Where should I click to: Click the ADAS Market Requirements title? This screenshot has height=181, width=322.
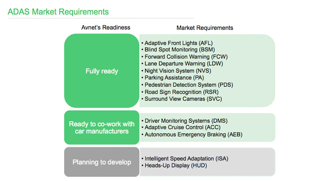pyautogui.click(x=58, y=12)
